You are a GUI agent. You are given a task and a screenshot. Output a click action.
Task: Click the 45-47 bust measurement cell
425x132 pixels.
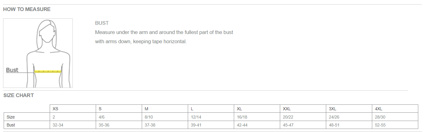point(303,125)
